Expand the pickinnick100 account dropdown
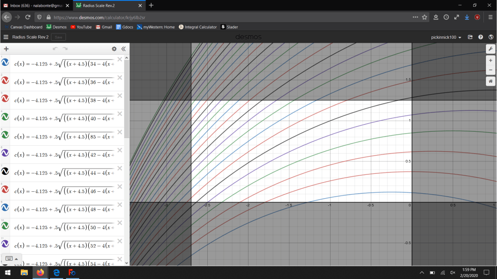Image resolution: width=497 pixels, height=279 pixels. [446, 37]
